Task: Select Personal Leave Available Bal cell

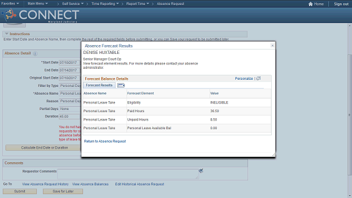Action: 149,128
